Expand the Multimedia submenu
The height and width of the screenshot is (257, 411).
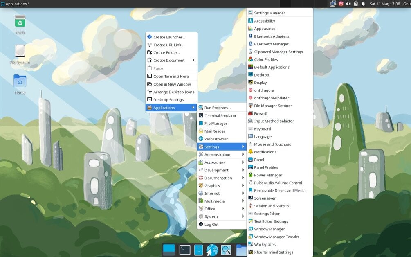(x=222, y=201)
